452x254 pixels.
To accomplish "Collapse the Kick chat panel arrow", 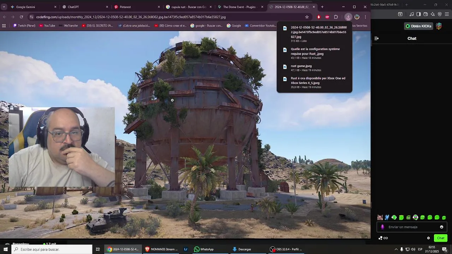I will [376, 38].
